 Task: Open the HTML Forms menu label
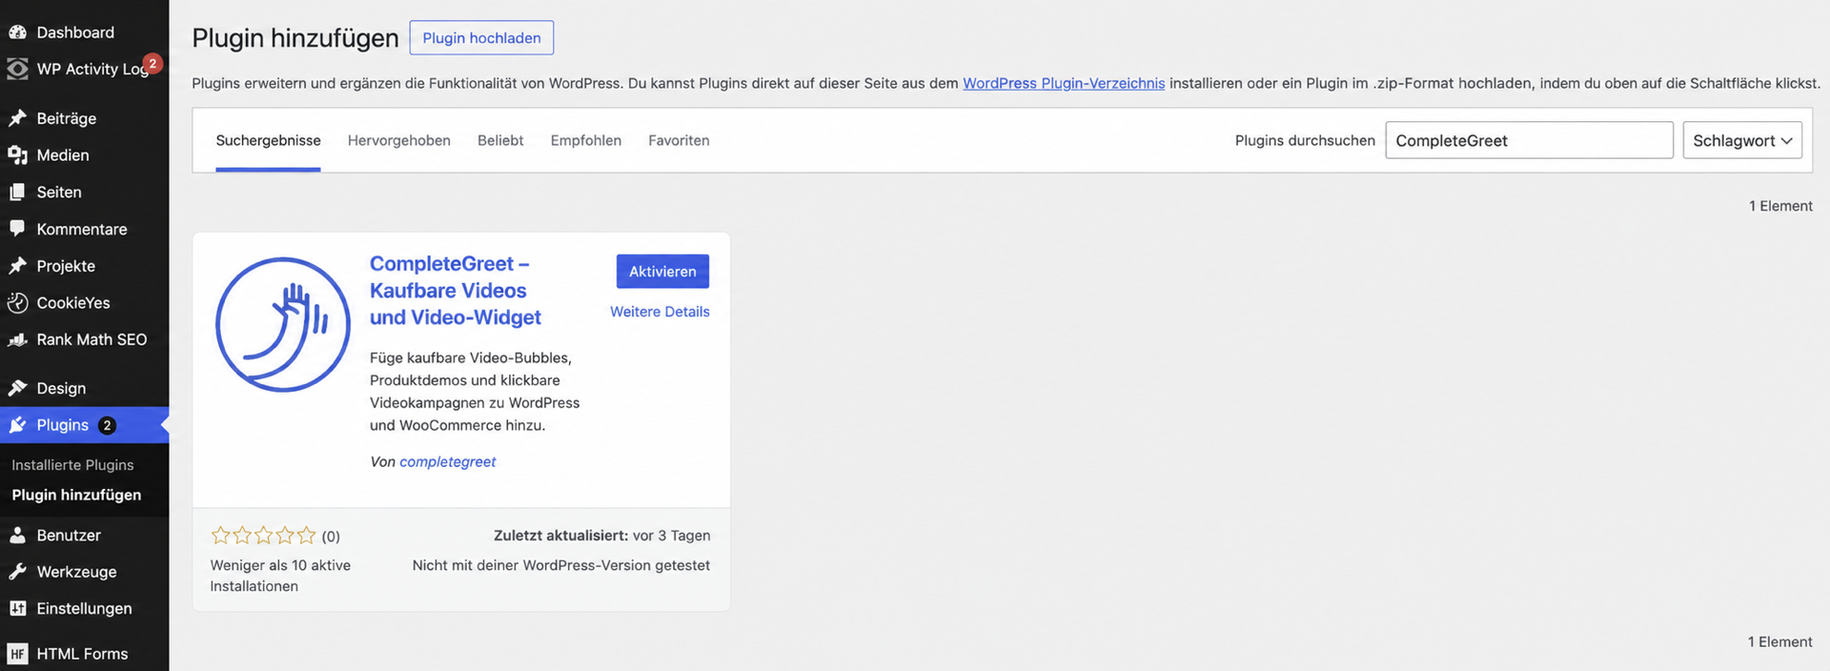(82, 654)
